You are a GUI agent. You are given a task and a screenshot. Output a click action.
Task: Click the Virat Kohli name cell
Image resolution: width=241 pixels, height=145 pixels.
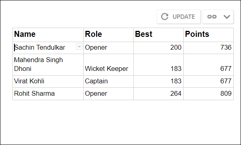(48, 81)
